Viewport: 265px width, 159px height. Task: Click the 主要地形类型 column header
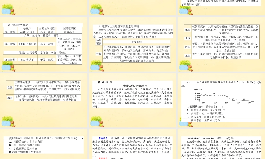coord(47,29)
